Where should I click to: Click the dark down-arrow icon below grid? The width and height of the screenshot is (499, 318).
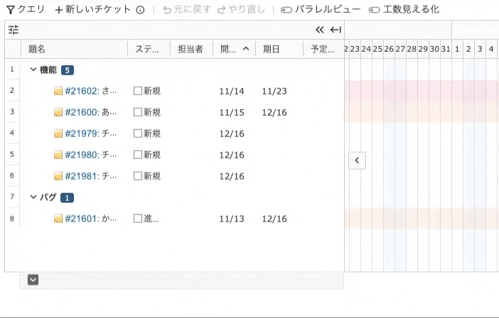click(33, 280)
